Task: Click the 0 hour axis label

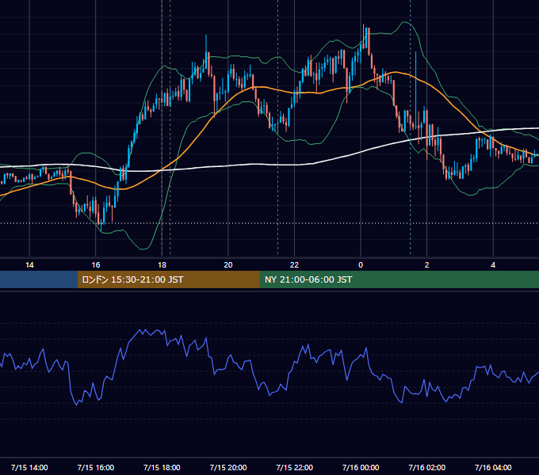Action: [x=361, y=265]
